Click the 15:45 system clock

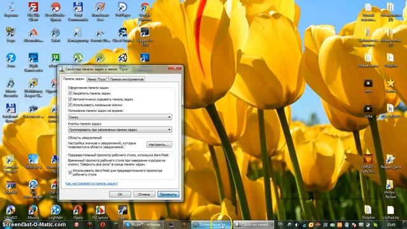tap(391, 225)
